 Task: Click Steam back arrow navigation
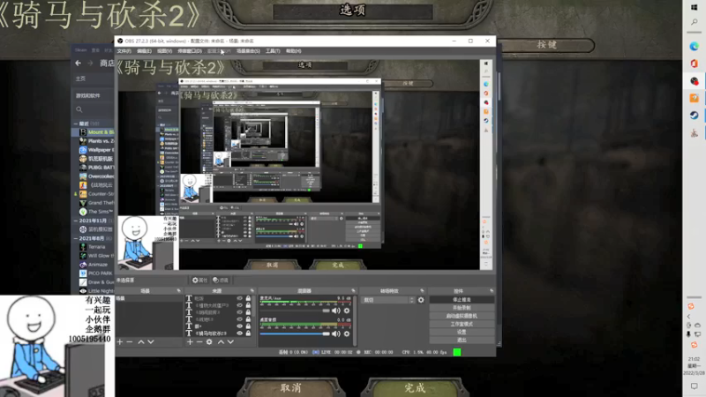[79, 63]
